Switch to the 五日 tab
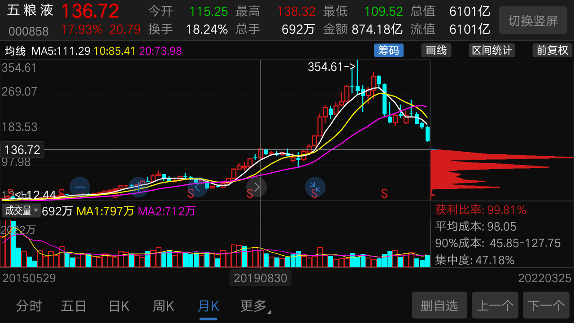574x323 pixels. click(x=74, y=306)
